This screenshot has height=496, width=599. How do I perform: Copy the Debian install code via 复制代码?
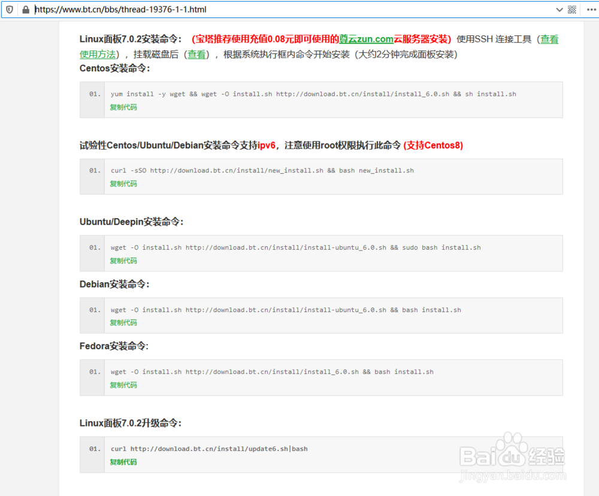pyautogui.click(x=123, y=323)
